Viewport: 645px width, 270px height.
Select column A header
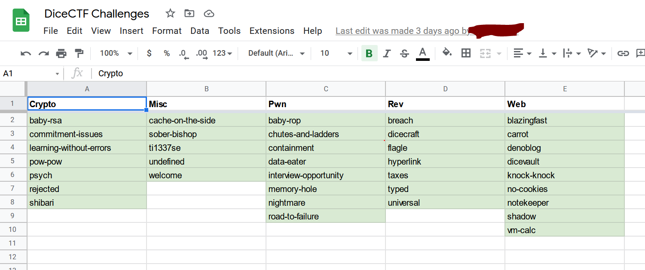(87, 89)
